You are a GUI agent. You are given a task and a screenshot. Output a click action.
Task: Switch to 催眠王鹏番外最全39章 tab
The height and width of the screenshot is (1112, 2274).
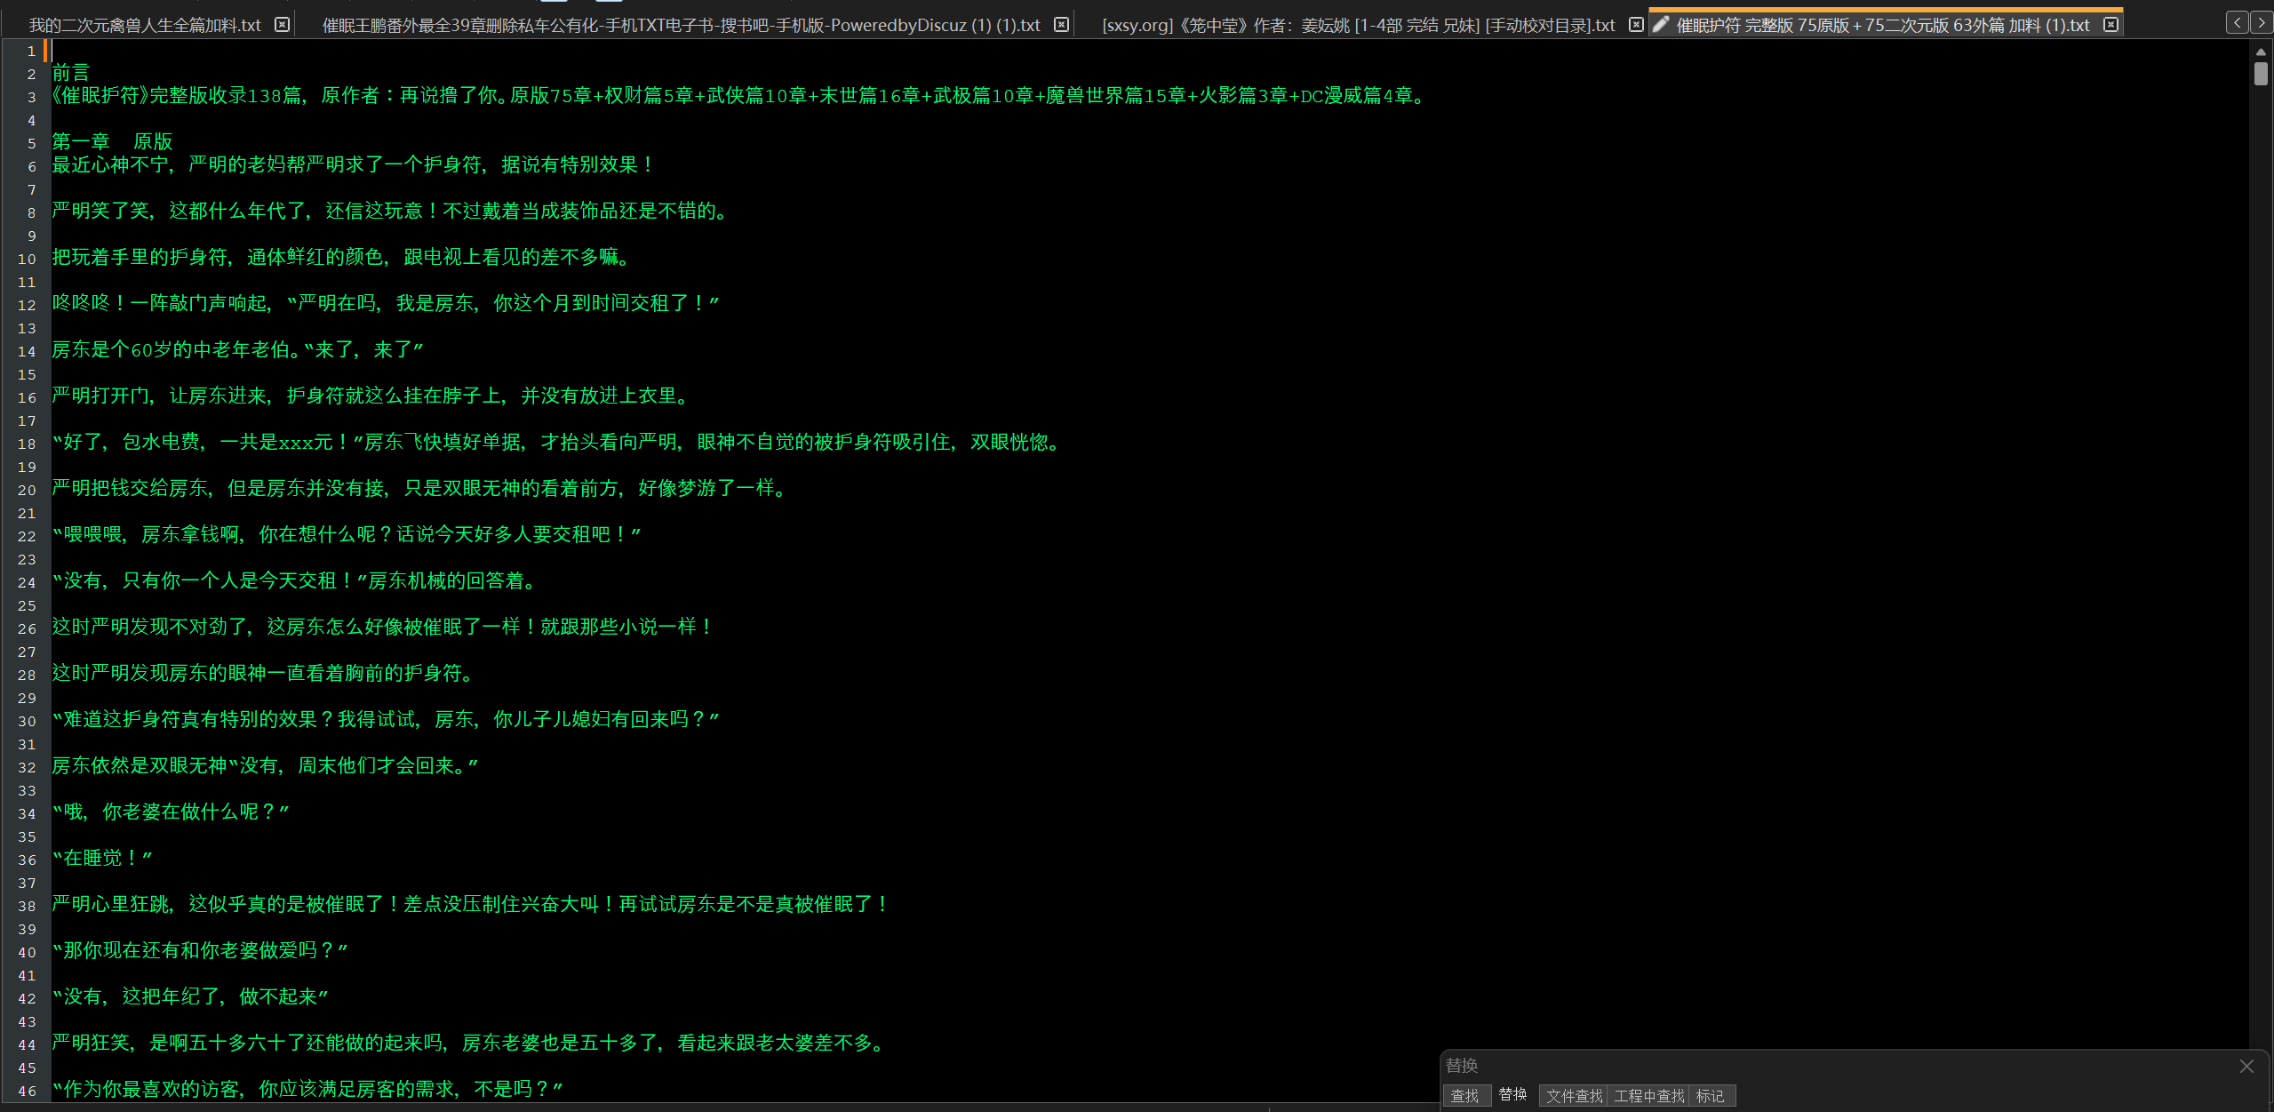(x=680, y=26)
